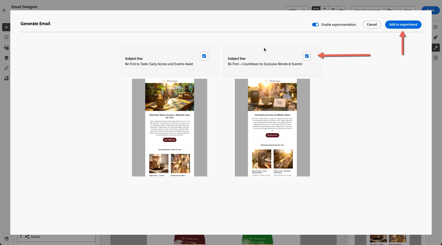
Task: Open the layers stack icon in sidebar
Action: pos(6,58)
